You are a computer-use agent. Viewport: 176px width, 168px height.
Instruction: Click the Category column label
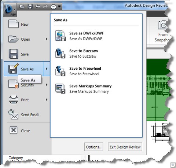tap(16, 158)
